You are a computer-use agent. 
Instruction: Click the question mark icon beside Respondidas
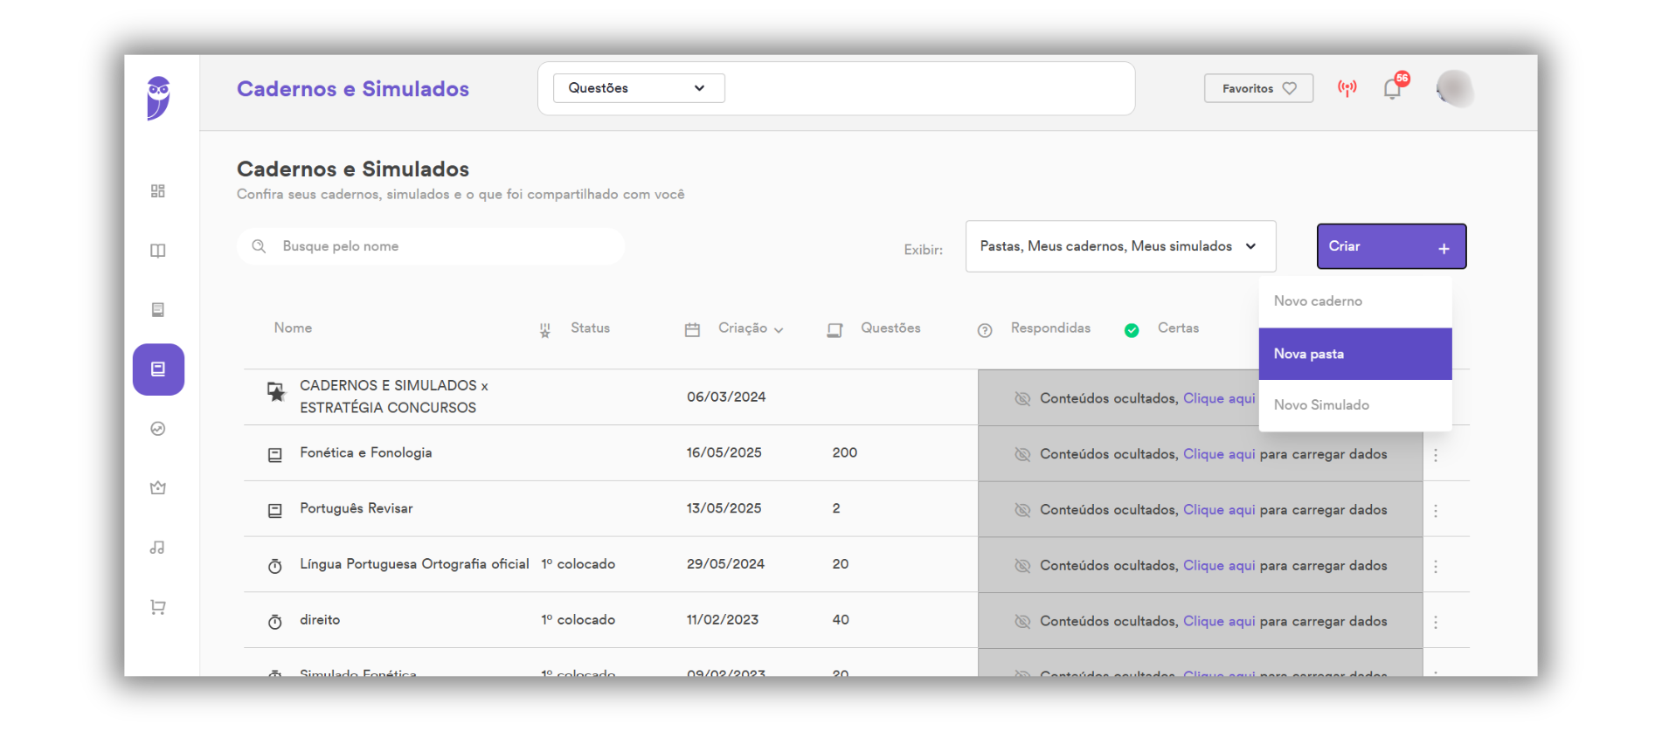[985, 330]
